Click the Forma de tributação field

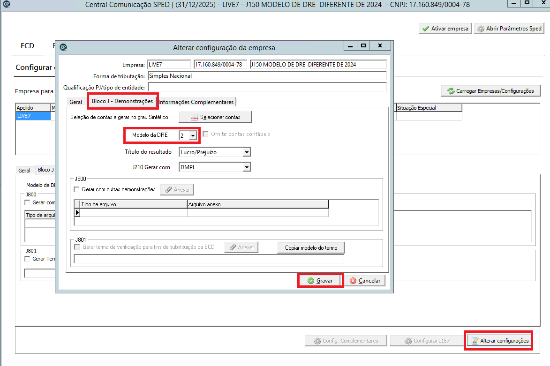pyautogui.click(x=267, y=76)
